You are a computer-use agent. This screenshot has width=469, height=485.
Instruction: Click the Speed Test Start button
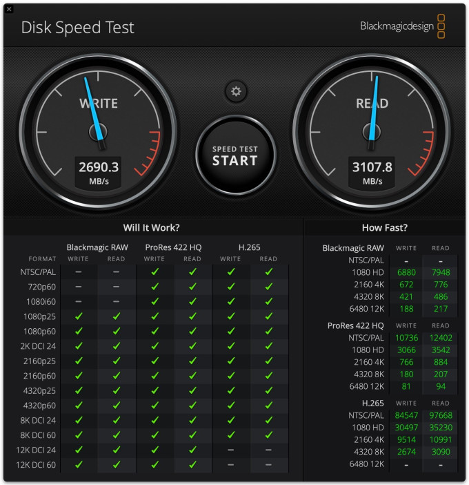coord(235,155)
